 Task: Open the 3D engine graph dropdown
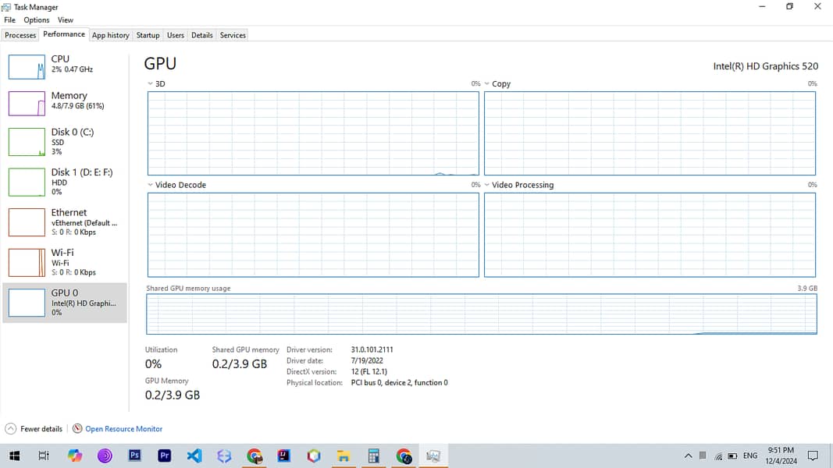point(151,83)
